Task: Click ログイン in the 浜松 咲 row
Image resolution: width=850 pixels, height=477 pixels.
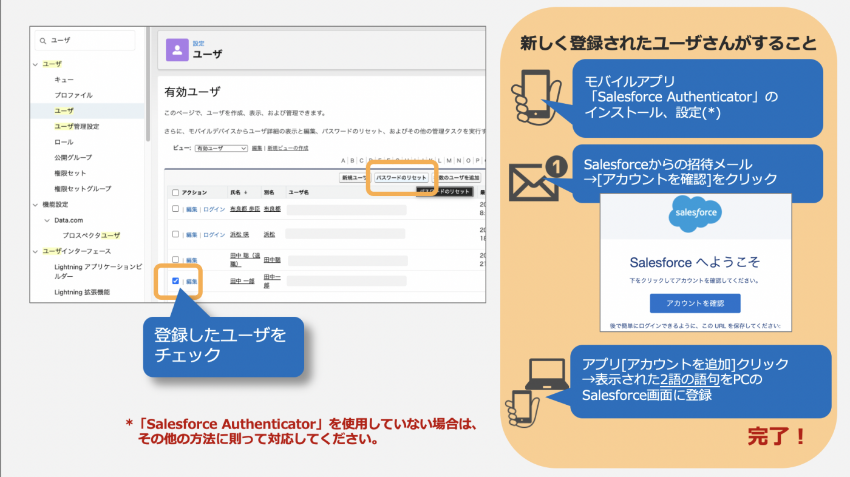Action: (214, 235)
